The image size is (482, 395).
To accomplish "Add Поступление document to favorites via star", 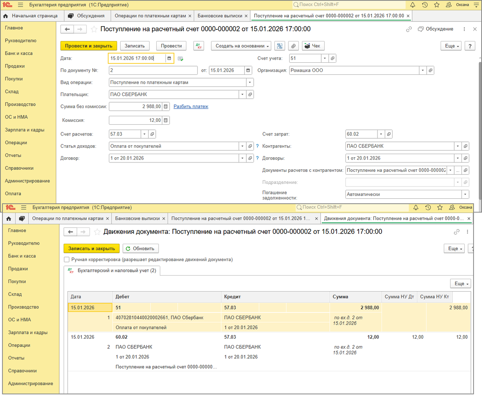I will point(94,29).
